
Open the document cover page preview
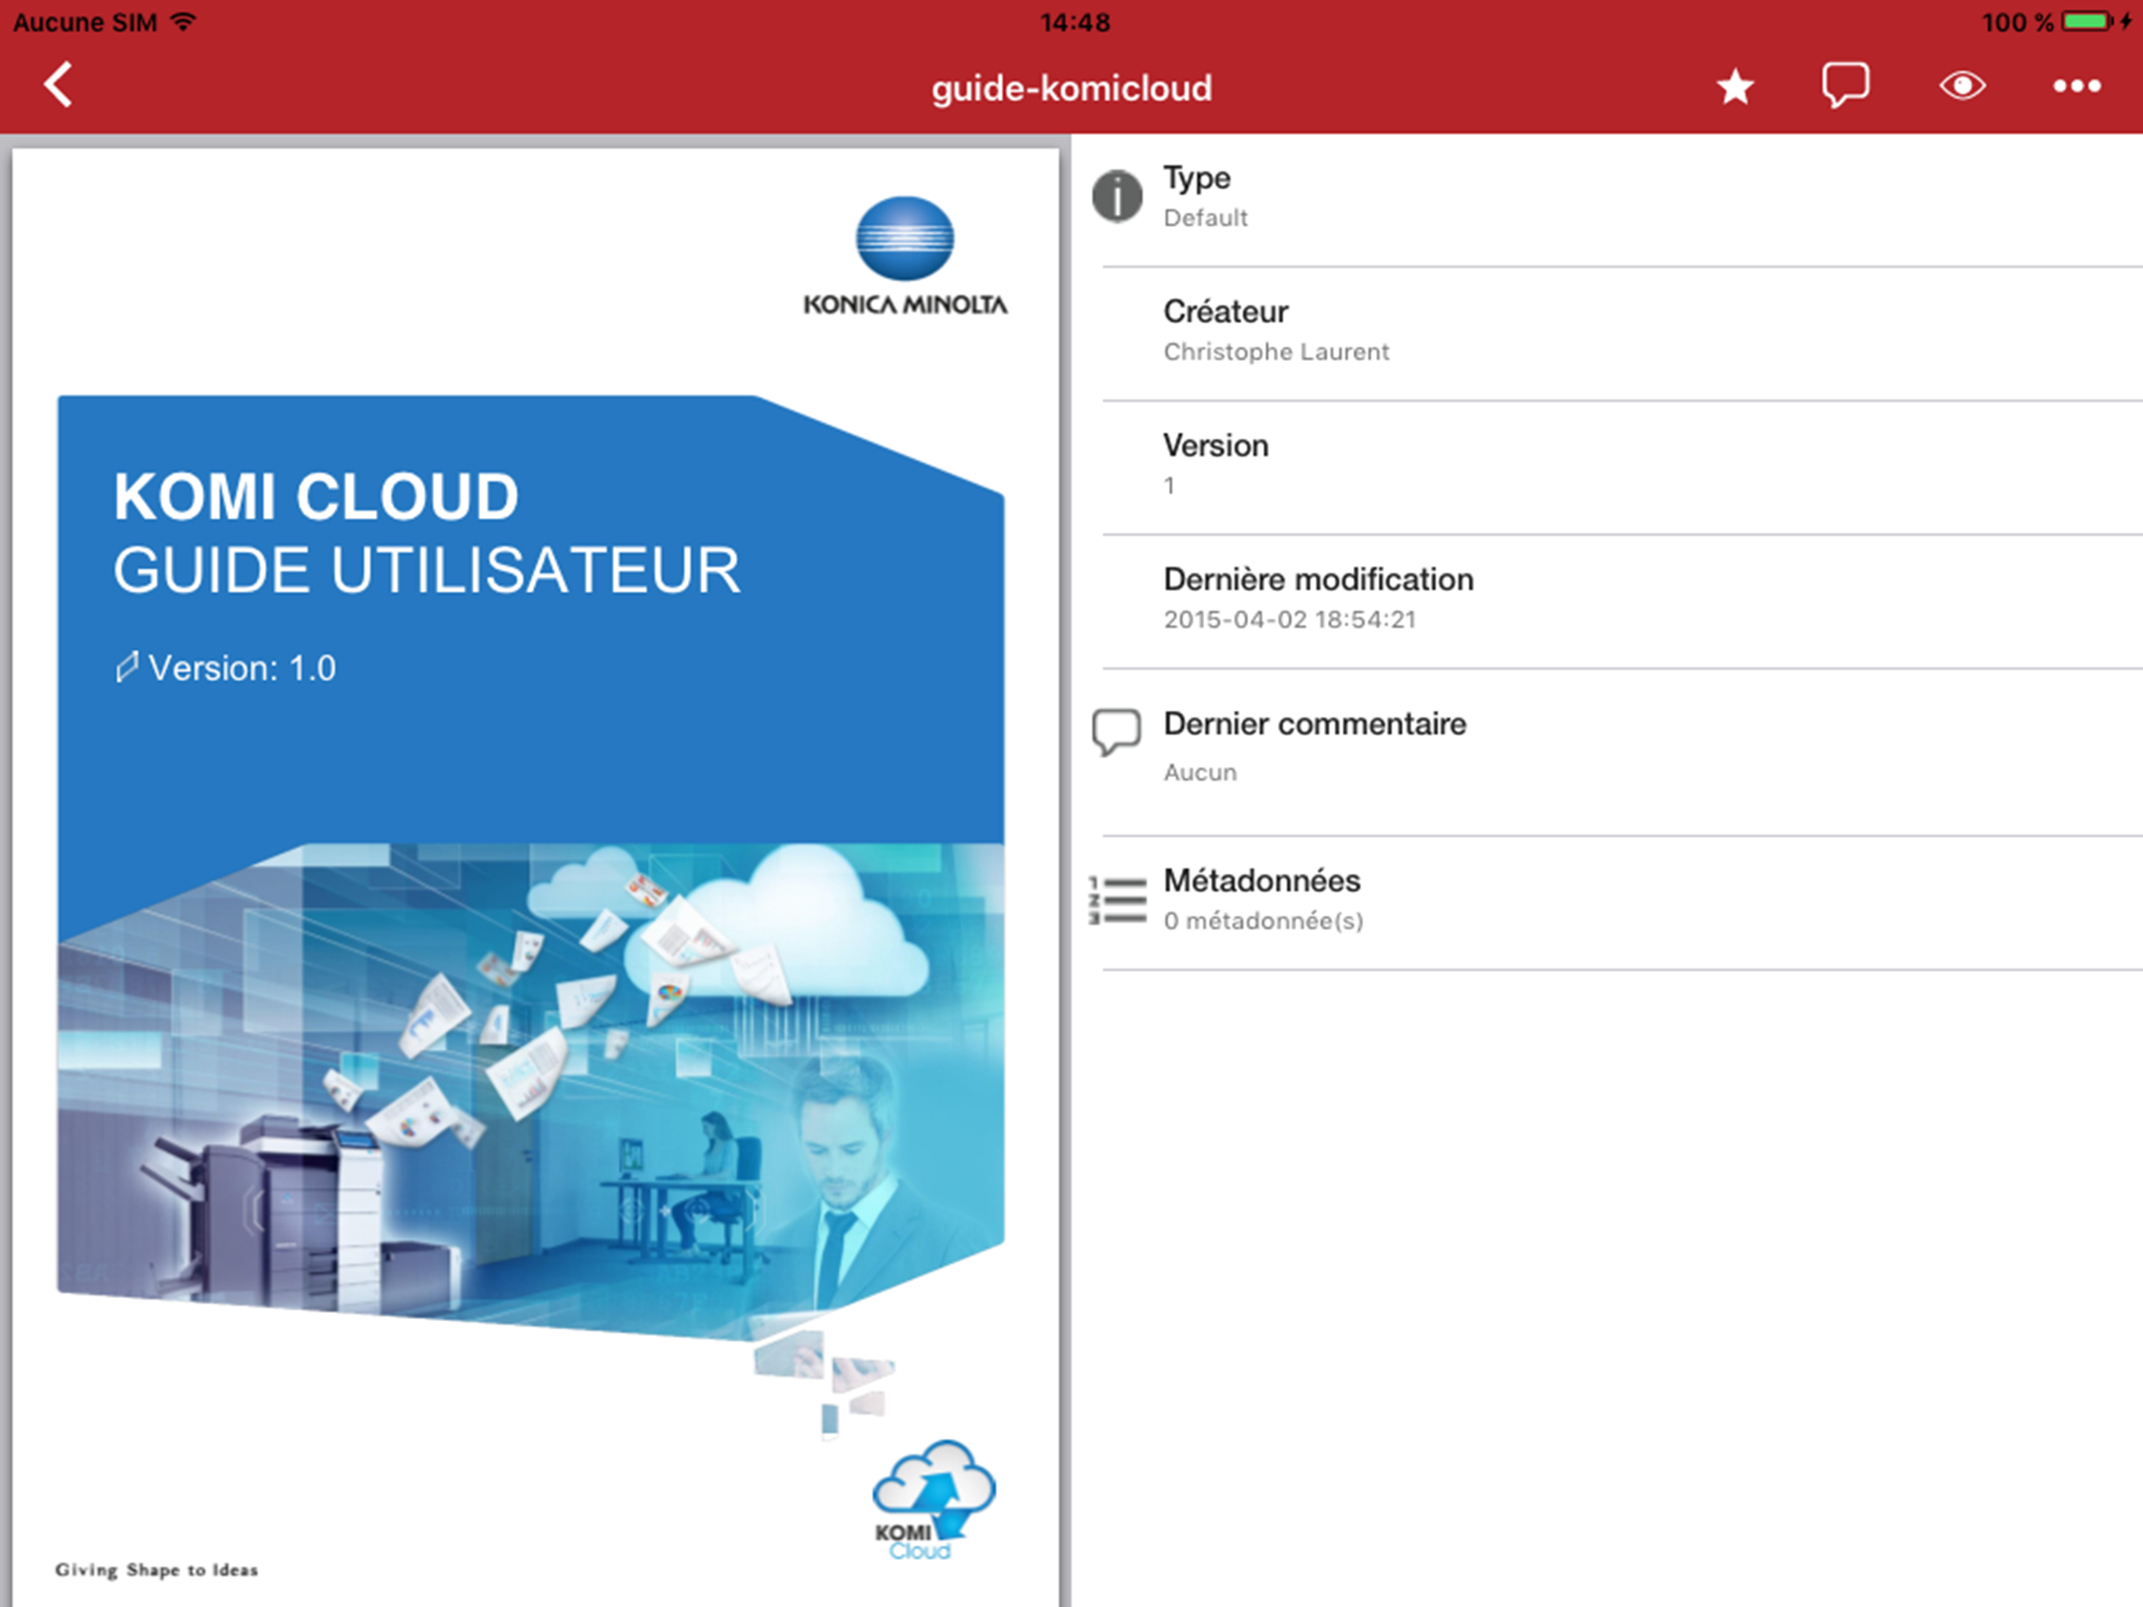tap(535, 876)
